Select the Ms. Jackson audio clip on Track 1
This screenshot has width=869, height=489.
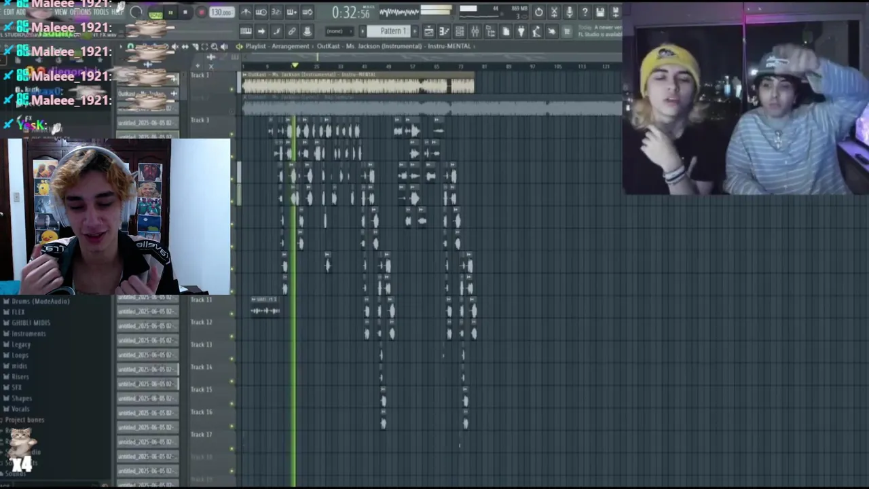pyautogui.click(x=358, y=82)
